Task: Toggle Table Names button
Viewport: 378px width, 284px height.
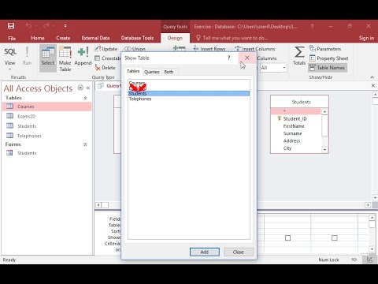Action: click(x=327, y=68)
